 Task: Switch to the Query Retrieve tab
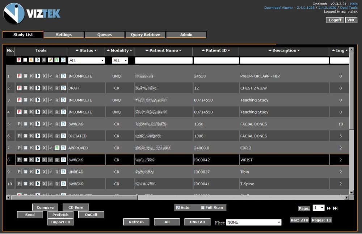point(145,35)
